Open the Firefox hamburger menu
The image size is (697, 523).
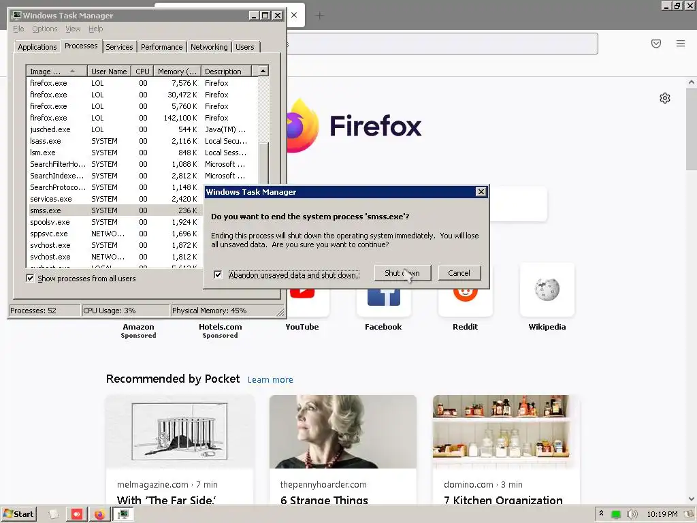(x=681, y=44)
